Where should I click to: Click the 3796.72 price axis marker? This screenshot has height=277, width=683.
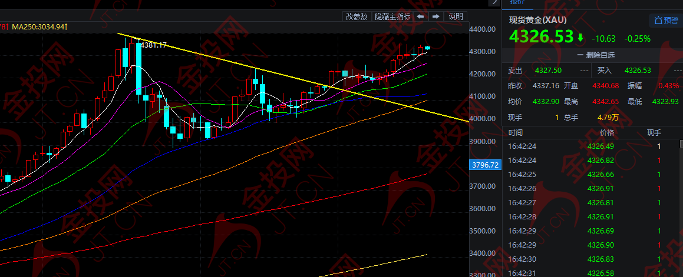(x=485, y=165)
